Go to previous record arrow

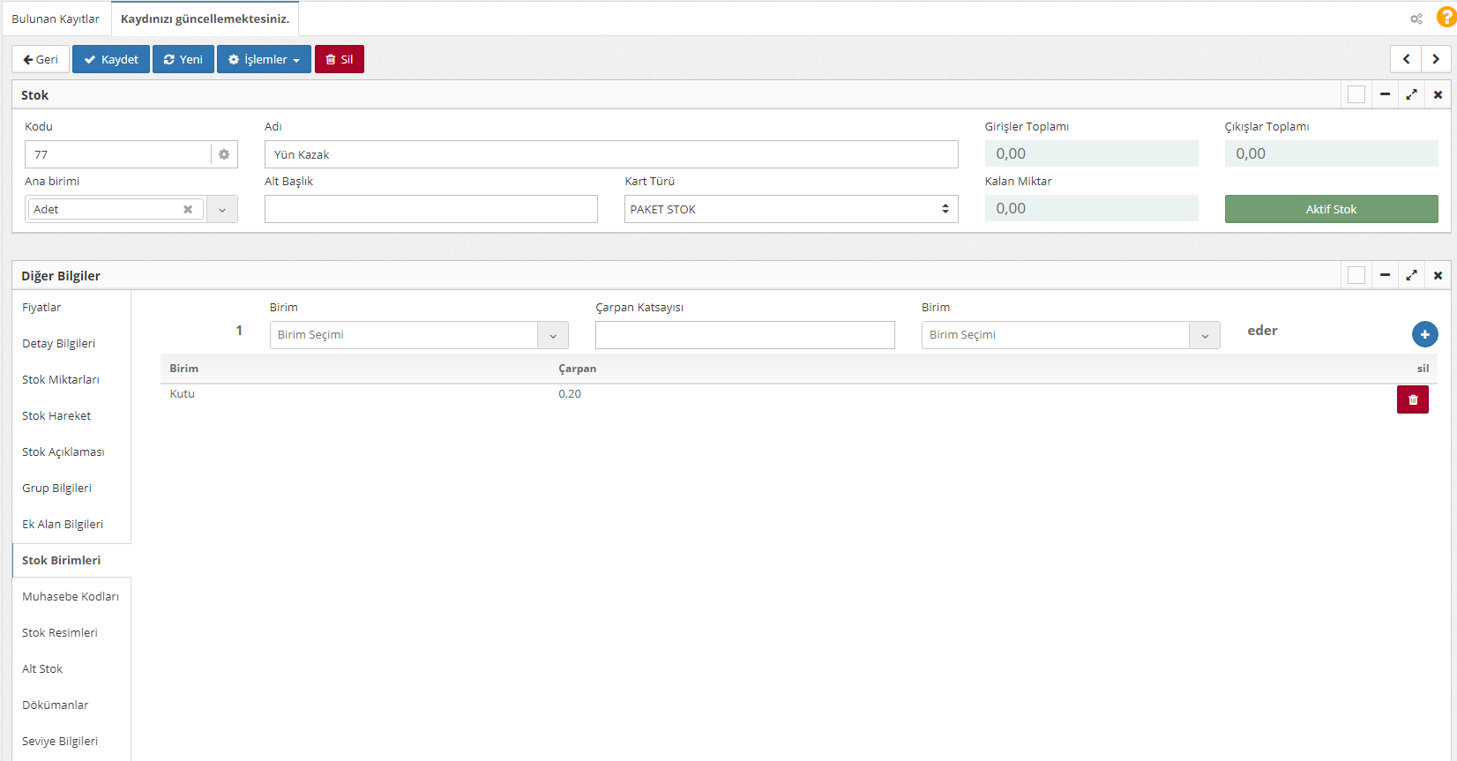[1406, 59]
